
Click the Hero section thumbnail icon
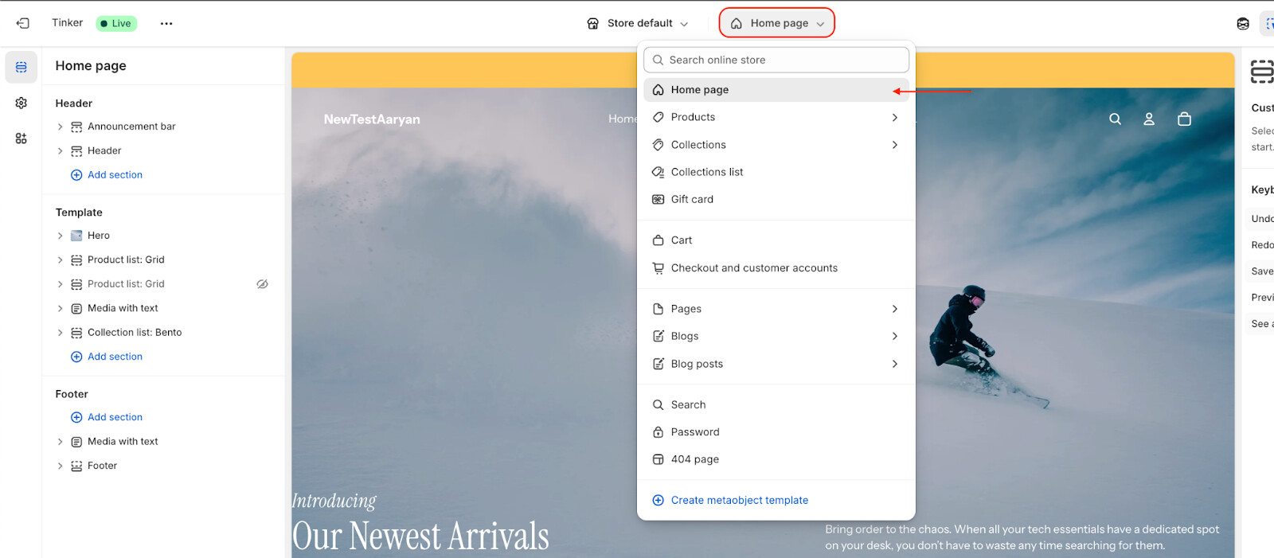pos(76,236)
